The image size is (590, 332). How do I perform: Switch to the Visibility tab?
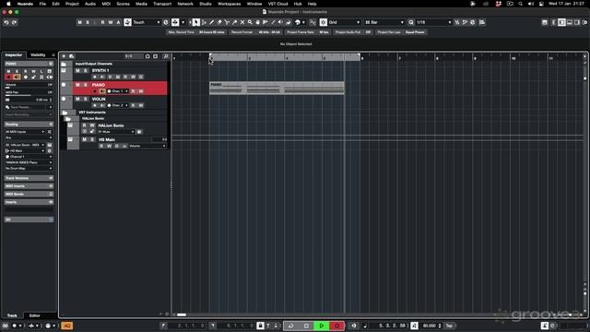[x=38, y=55]
